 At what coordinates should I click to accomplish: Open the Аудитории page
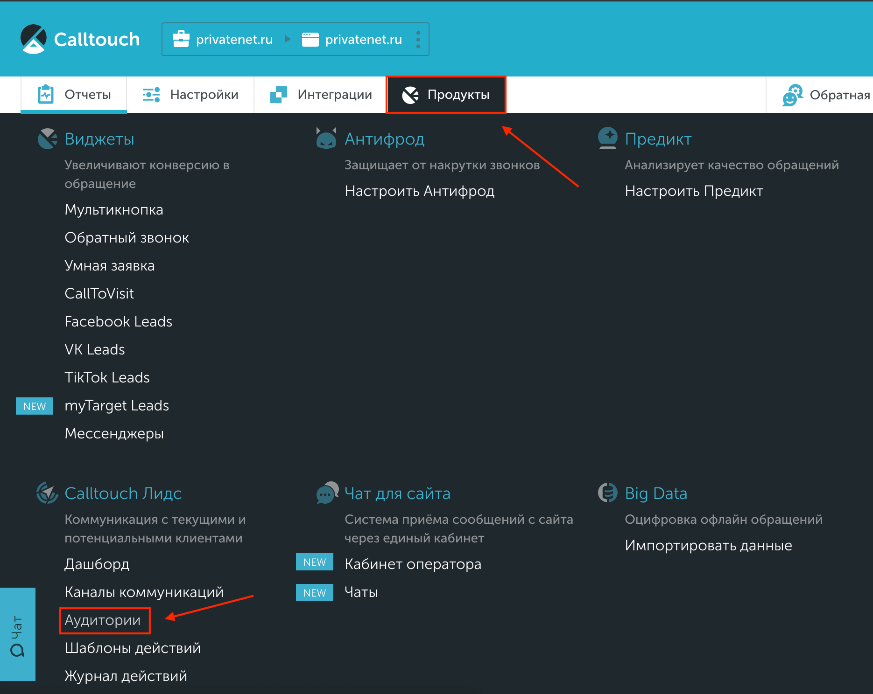103,620
